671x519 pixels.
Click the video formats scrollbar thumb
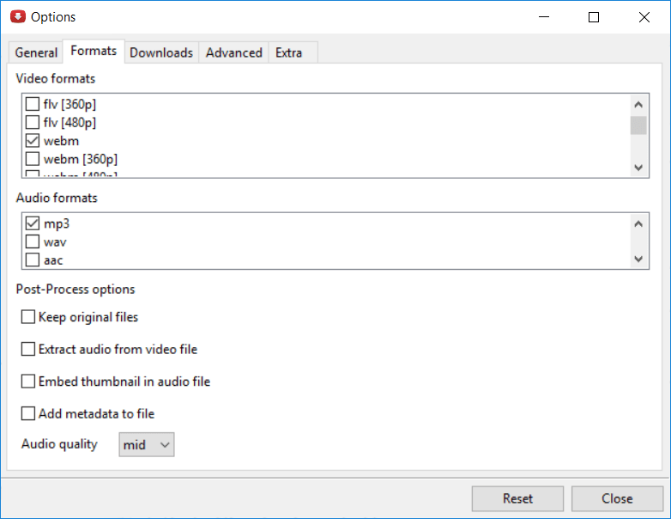[638, 125]
